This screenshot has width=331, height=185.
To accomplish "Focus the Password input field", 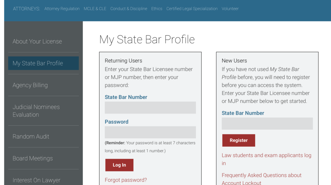I will point(150,132).
